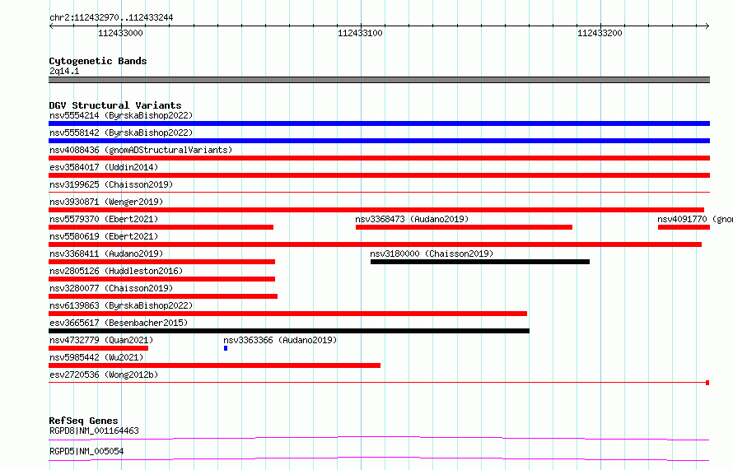
Task: Select the nsv5558142 blue variant bar
Action: click(379, 141)
